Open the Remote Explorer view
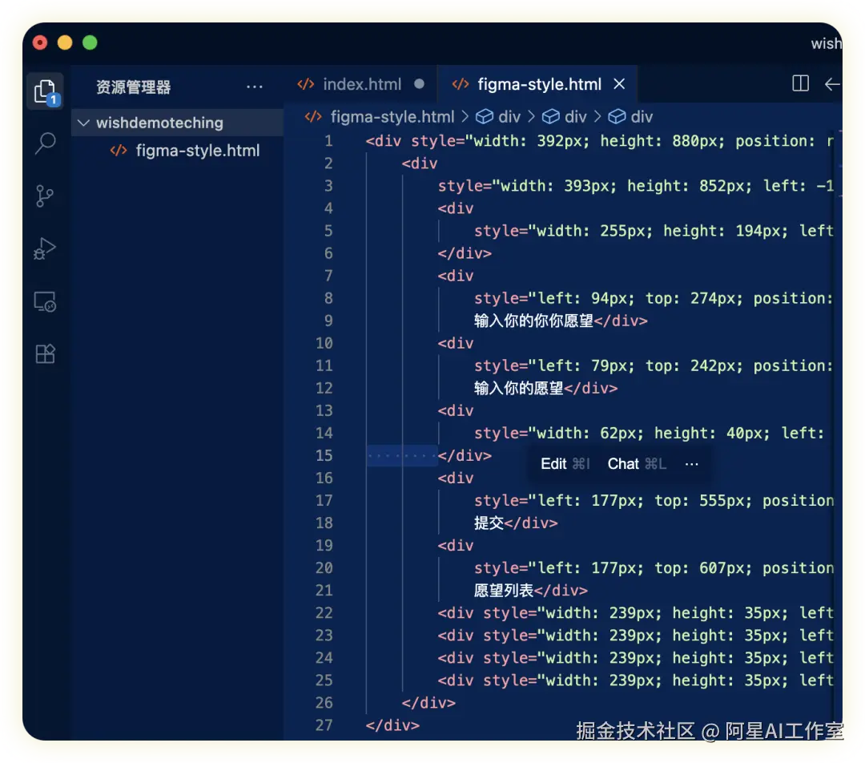Screen dimensions: 865x763 coord(45,302)
